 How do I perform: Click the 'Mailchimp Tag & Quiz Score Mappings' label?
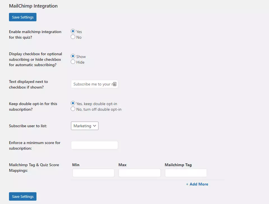pos(34,168)
